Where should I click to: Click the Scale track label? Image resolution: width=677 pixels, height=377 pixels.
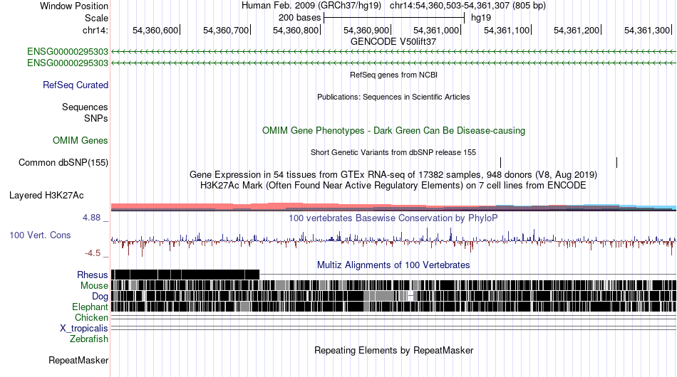96,18
